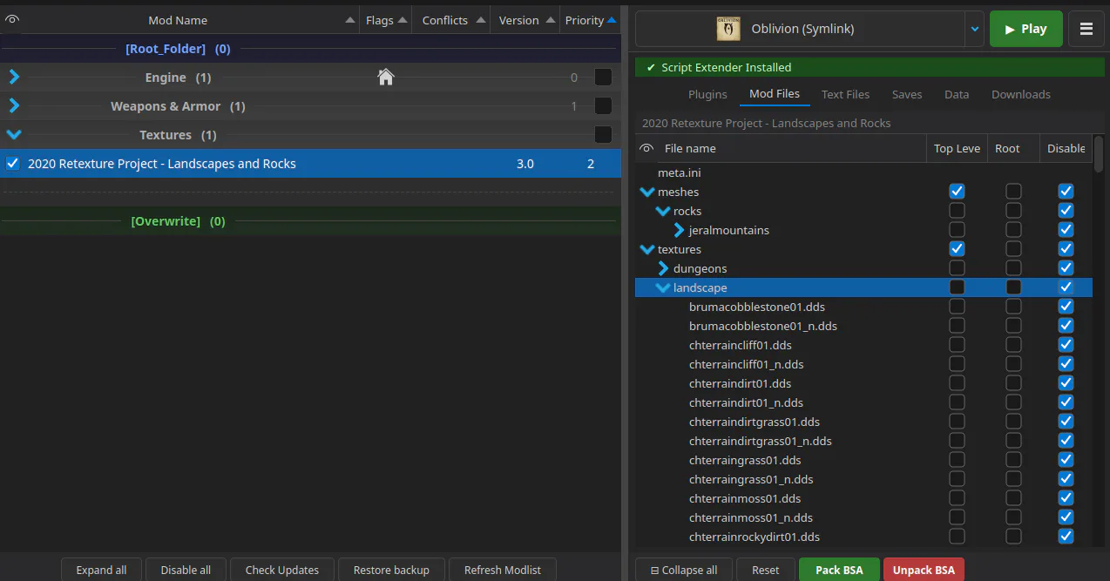
Task: Open the hamburger menu beside Play
Action: (x=1086, y=29)
